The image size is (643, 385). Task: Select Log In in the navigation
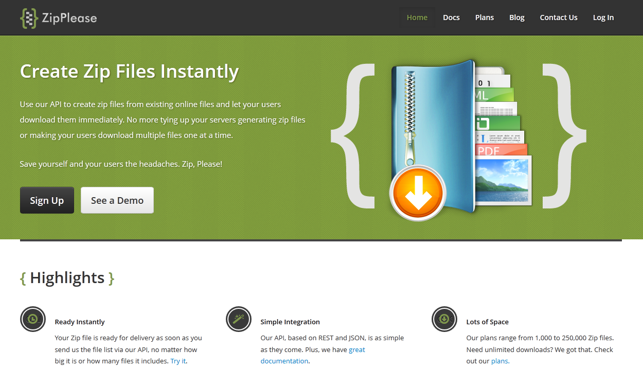coord(603,17)
